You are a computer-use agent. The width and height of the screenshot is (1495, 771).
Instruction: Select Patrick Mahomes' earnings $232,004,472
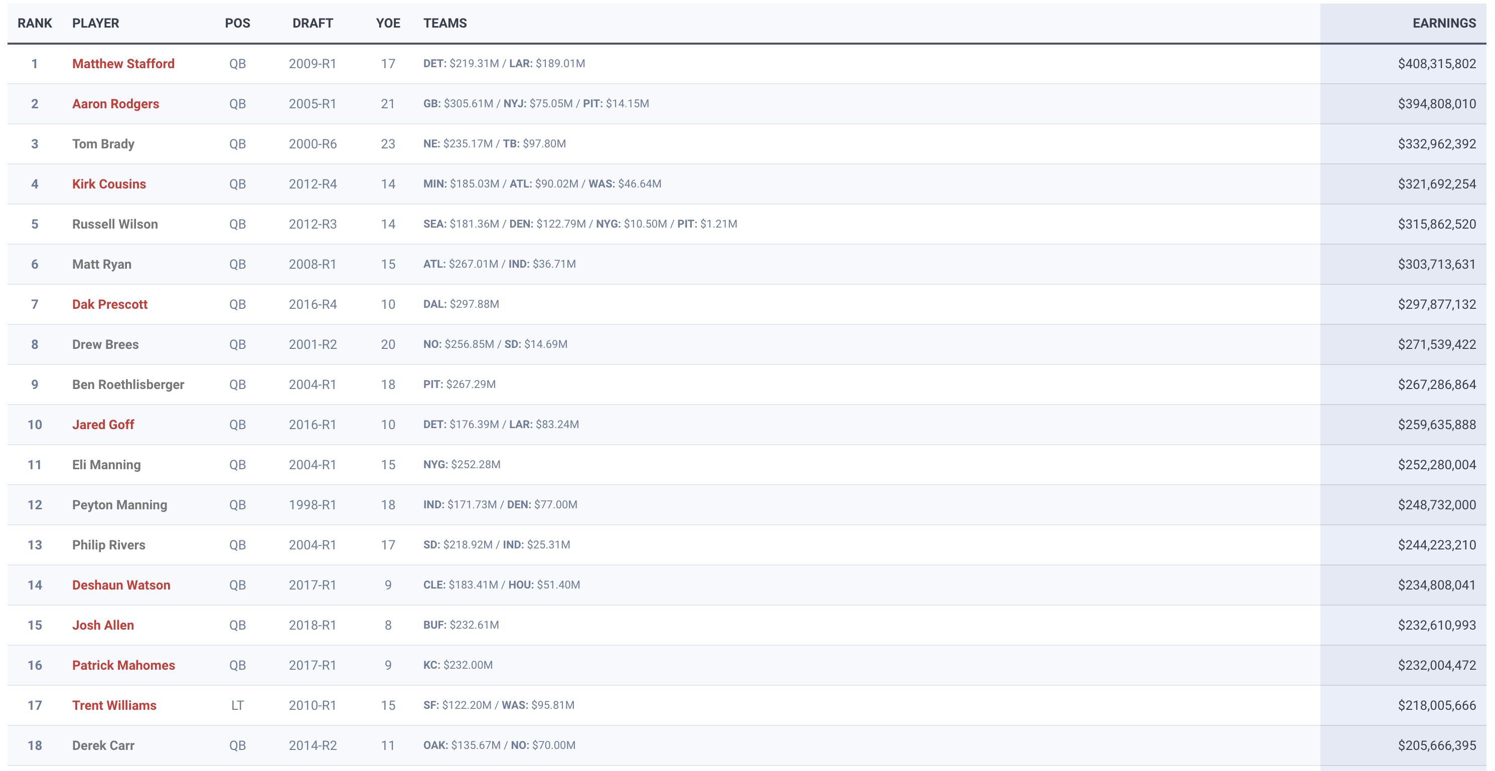pyautogui.click(x=1436, y=665)
